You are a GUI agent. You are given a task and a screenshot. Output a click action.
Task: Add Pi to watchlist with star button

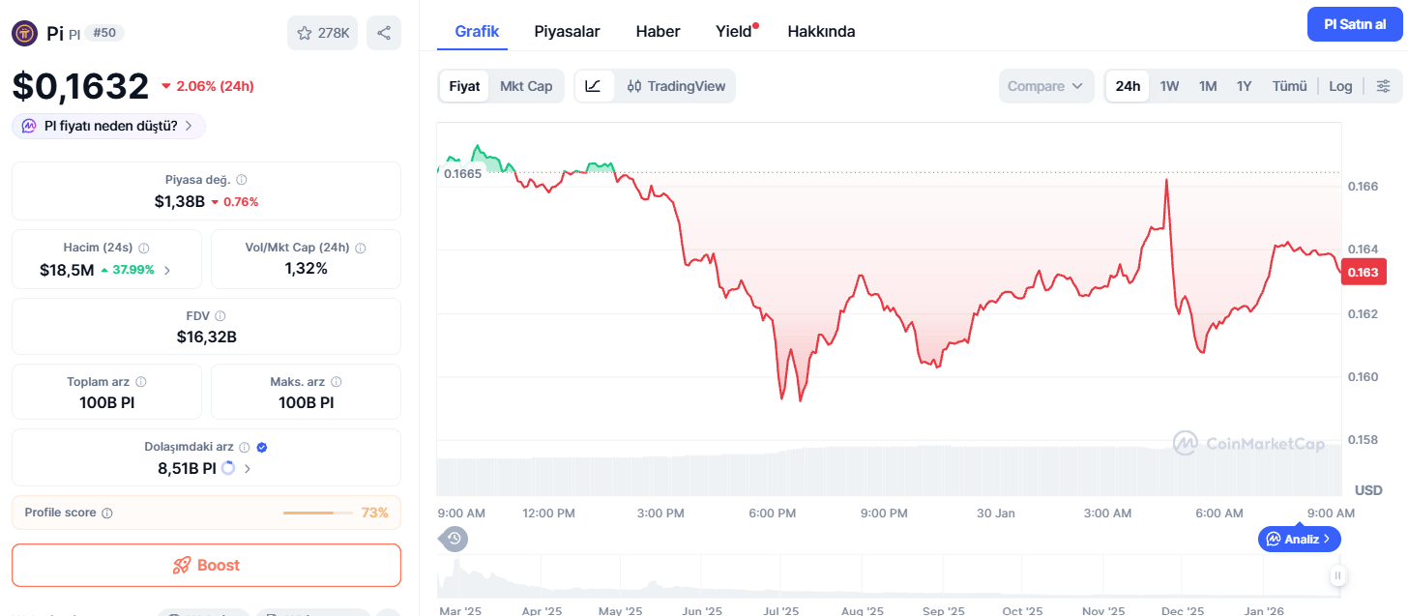322,33
